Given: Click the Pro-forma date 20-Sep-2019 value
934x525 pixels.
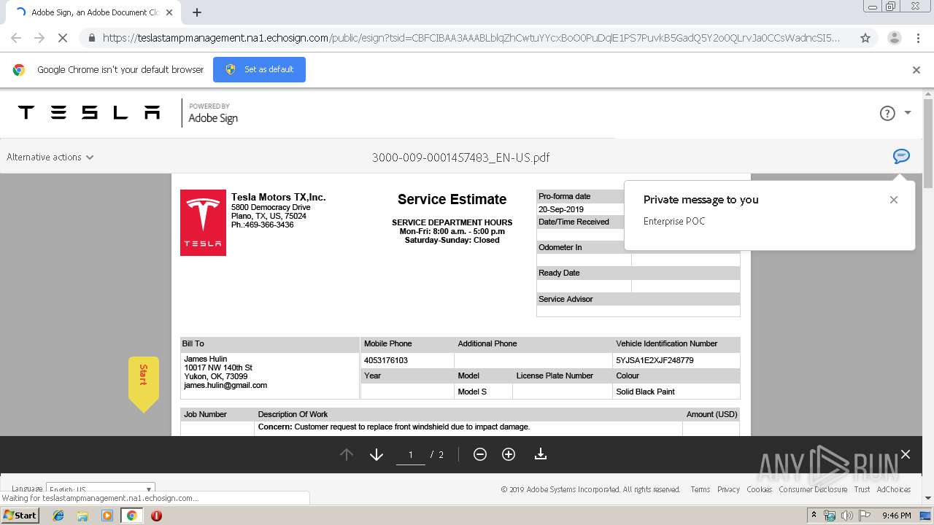Looking at the screenshot, I should click(561, 209).
